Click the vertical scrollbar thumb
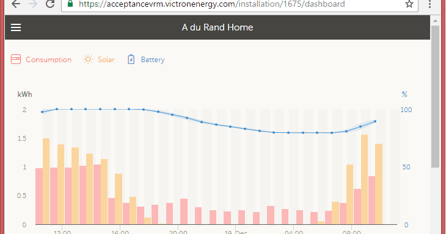 pyautogui.click(x=435, y=96)
